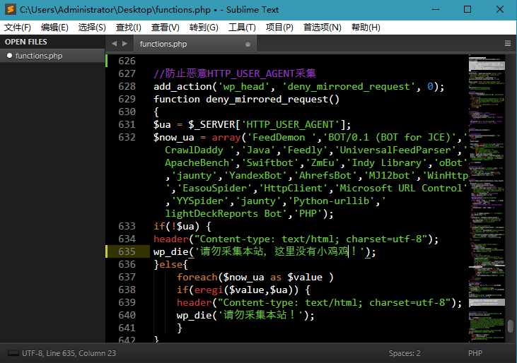Toggle the panel switcher icon in status bar
This screenshot has width=517, height=363.
(x=12, y=353)
